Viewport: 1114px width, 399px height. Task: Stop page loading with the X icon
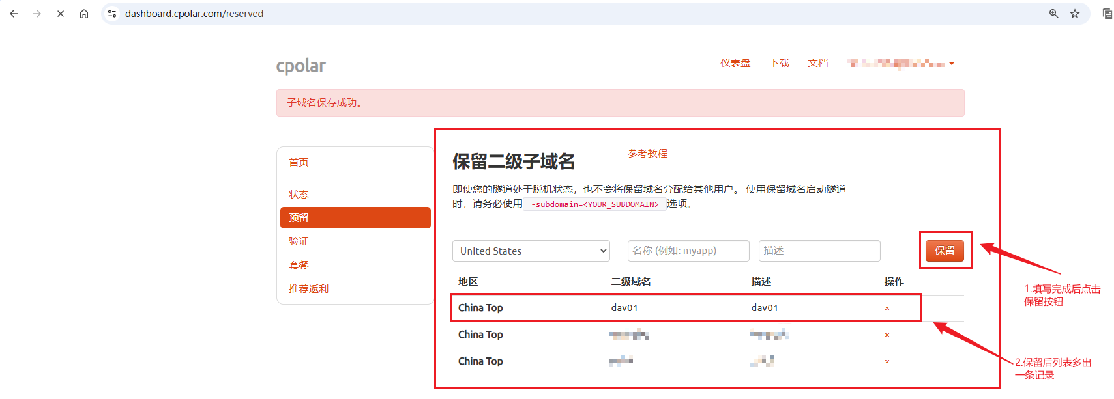coord(61,14)
